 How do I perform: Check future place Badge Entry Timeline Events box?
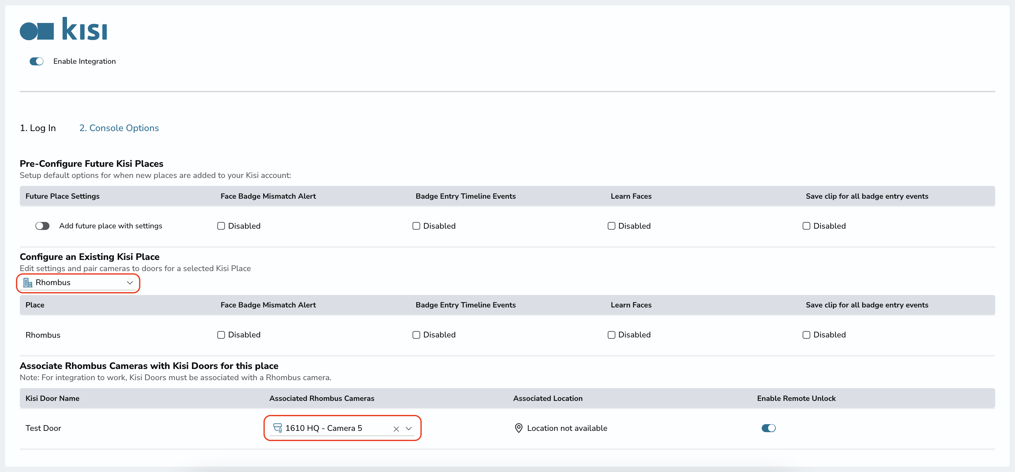coord(416,226)
